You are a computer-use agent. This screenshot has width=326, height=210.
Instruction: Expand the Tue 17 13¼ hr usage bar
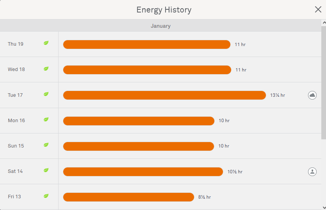pyautogui.click(x=164, y=95)
